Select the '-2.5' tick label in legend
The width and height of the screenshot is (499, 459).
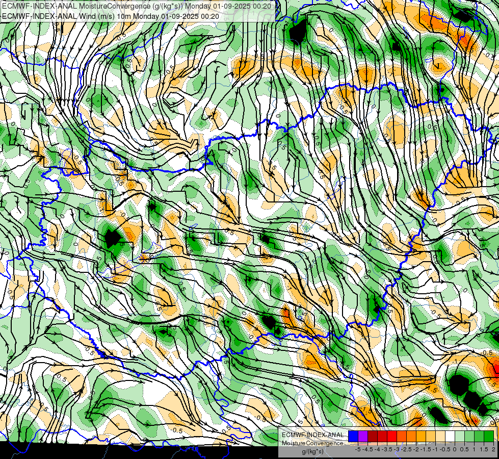pyautogui.click(x=406, y=449)
